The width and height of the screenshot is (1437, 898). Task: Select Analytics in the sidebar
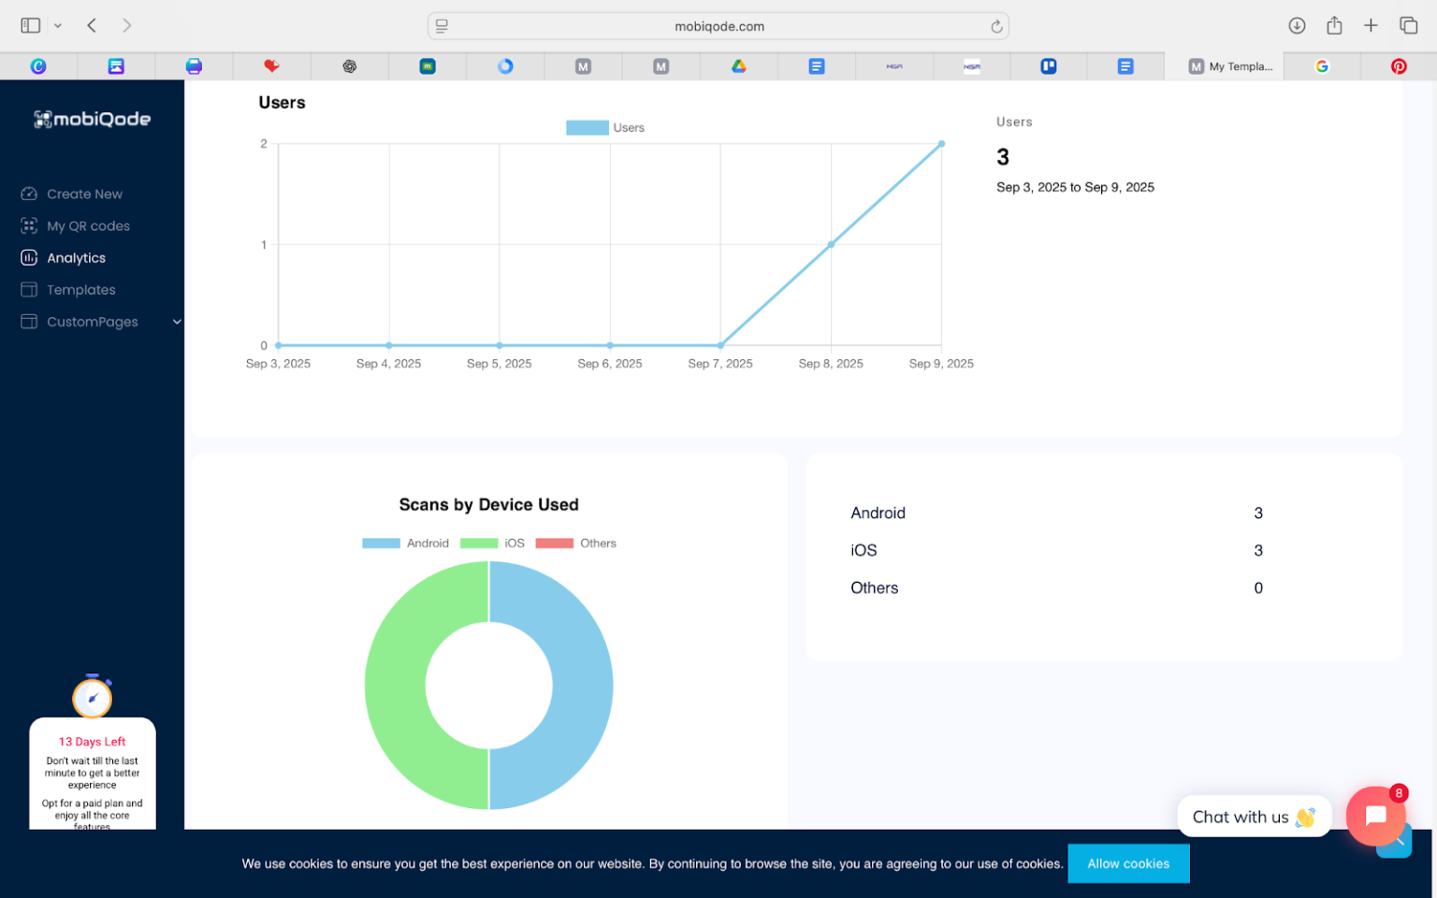coord(76,257)
